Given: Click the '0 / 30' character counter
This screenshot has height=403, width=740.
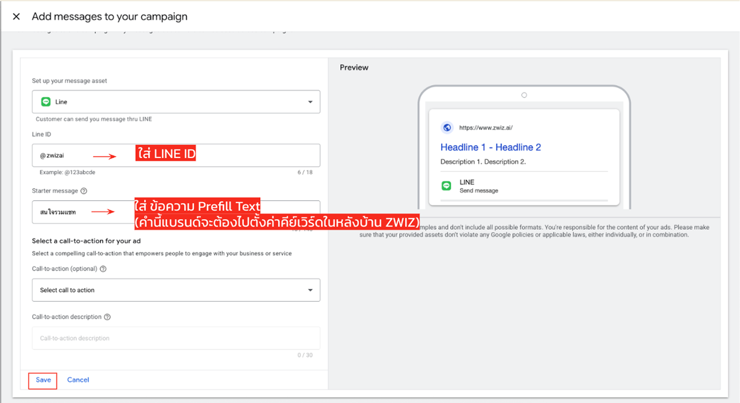Looking at the screenshot, I should [x=305, y=355].
